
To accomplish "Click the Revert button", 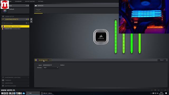I will click(162, 60).
